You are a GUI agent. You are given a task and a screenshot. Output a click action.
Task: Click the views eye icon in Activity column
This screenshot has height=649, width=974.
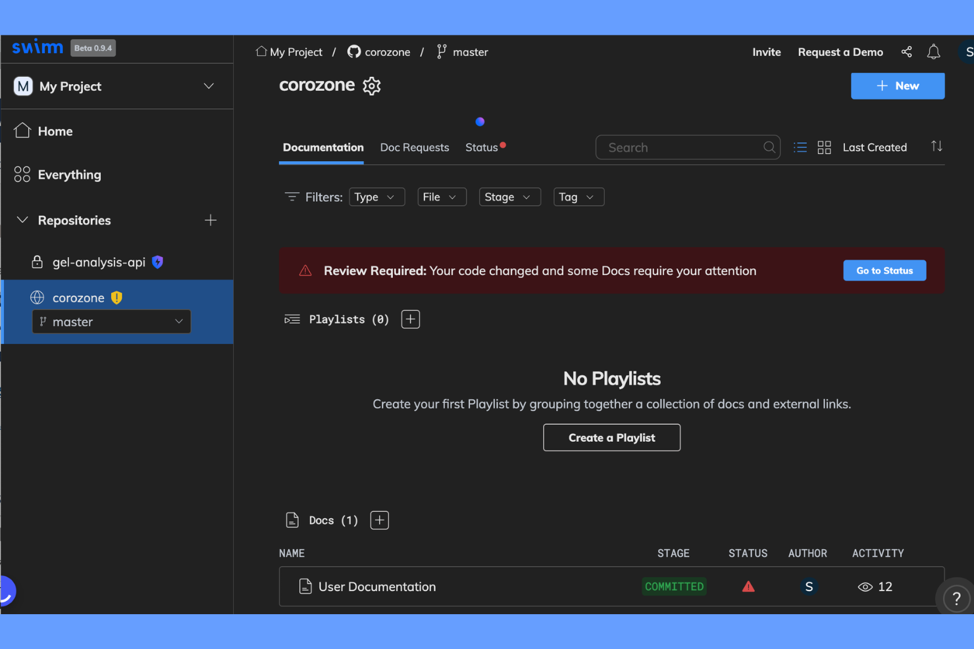[x=865, y=587]
